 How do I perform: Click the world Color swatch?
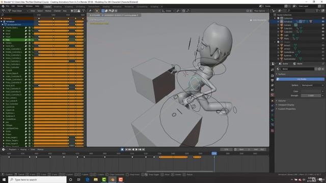point(311,91)
